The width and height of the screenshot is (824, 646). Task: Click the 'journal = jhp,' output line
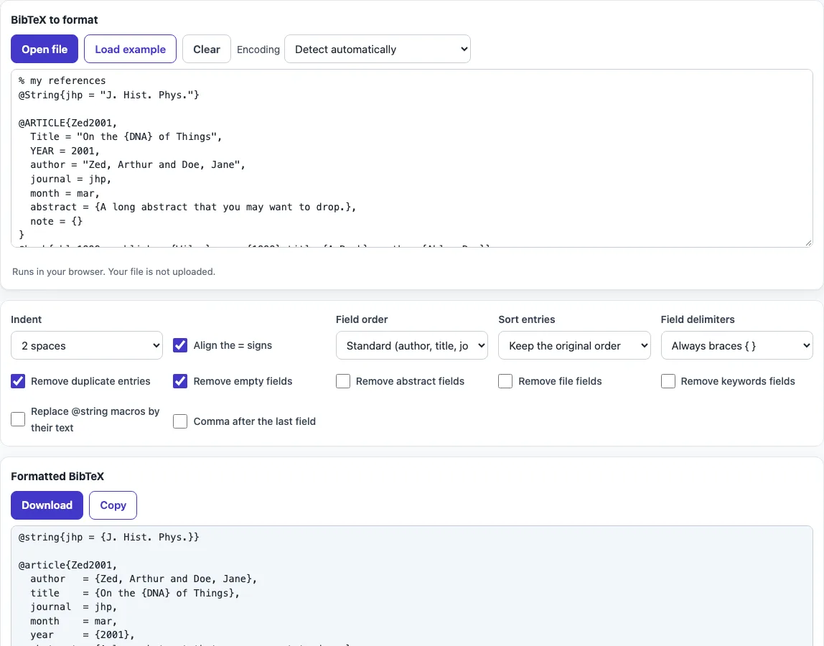pos(73,607)
